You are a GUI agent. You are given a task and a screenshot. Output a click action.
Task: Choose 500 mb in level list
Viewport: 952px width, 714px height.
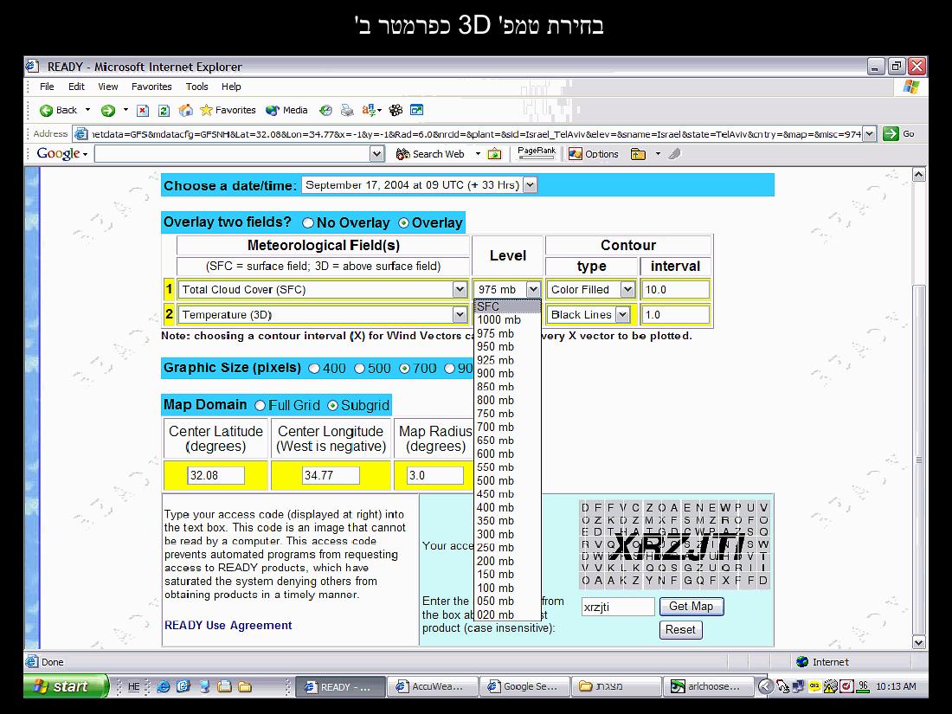pos(507,481)
